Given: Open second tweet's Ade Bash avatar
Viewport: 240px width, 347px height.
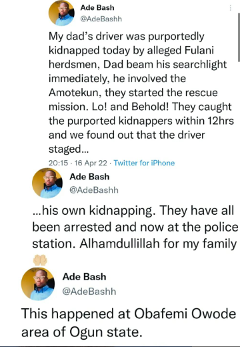Looking at the screenshot, I should [47, 183].
